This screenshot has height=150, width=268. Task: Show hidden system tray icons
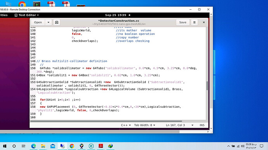[x=228, y=146]
